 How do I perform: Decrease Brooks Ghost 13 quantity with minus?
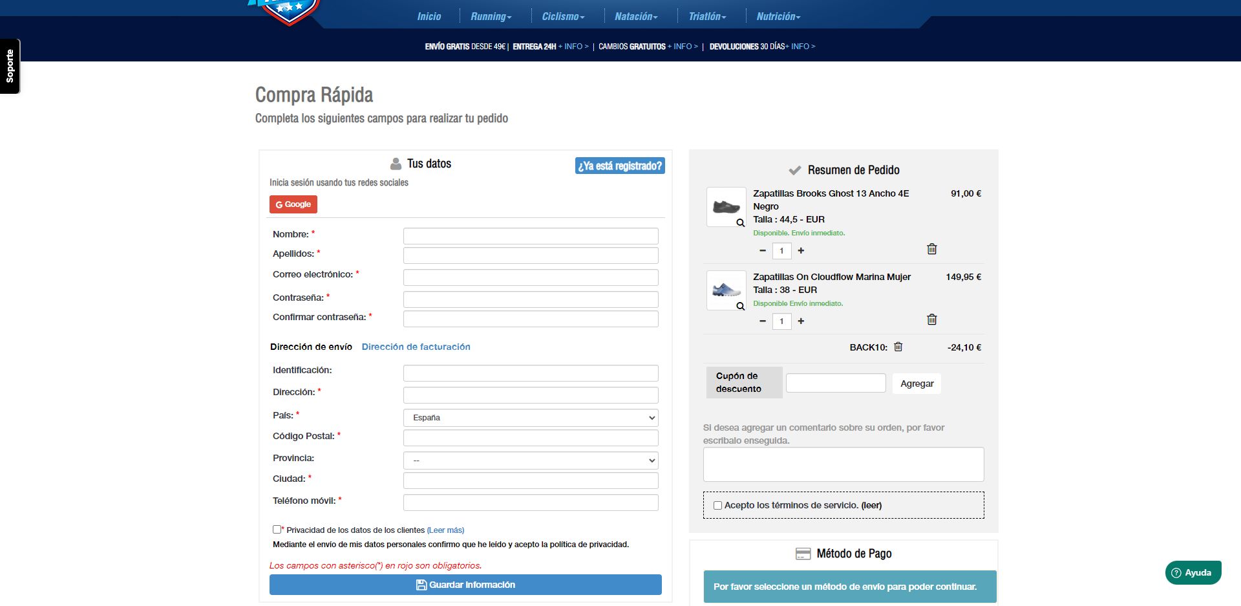click(x=763, y=250)
